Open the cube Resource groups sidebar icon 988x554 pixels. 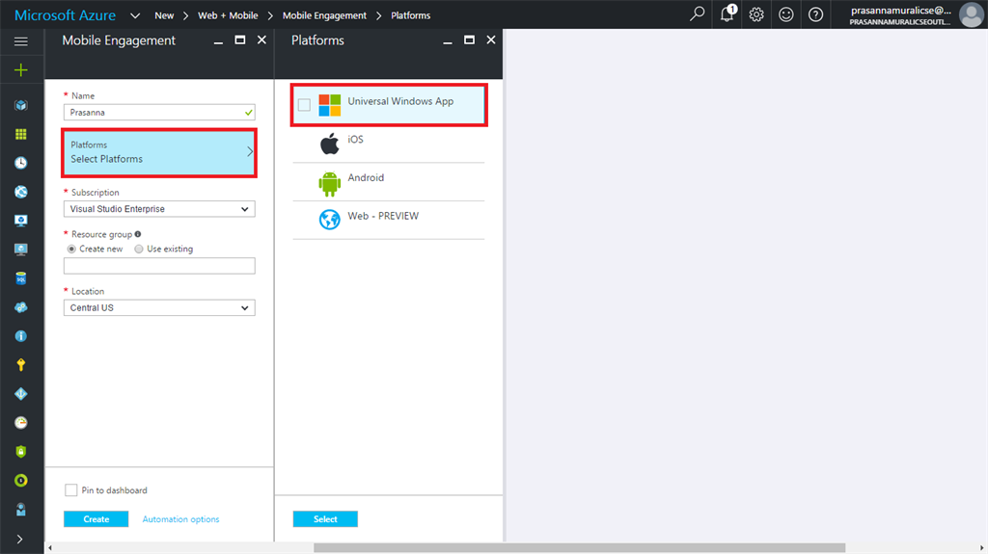[x=21, y=105]
